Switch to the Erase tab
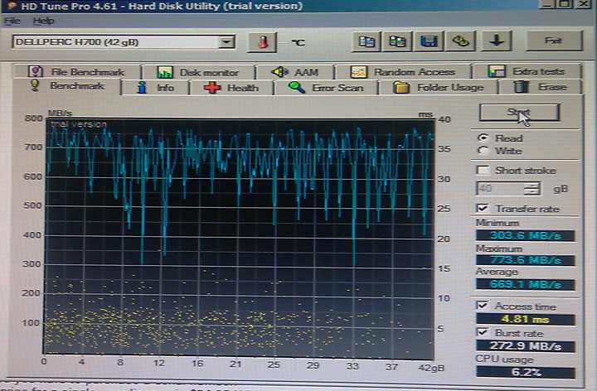The image size is (597, 391). tap(541, 87)
